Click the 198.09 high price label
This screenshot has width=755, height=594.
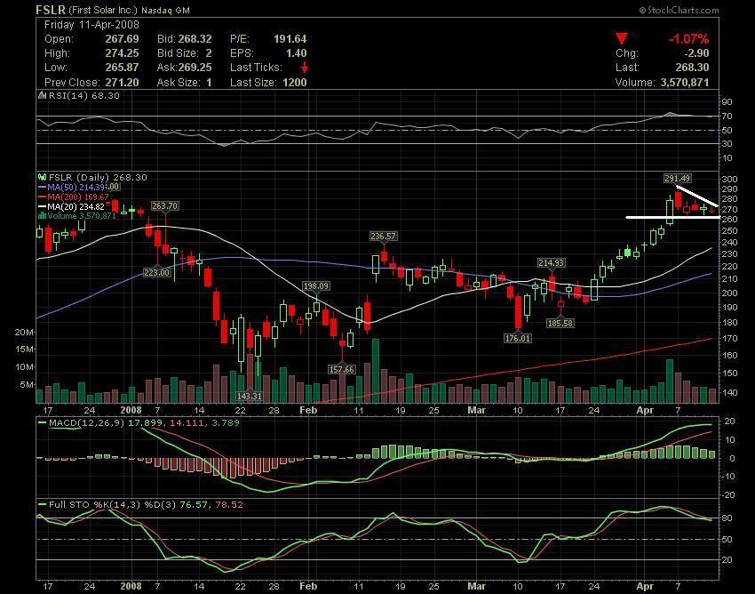(316, 286)
